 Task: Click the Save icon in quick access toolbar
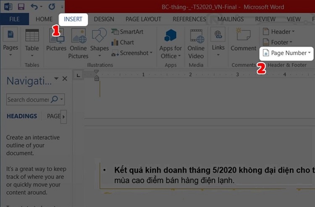point(21,7)
